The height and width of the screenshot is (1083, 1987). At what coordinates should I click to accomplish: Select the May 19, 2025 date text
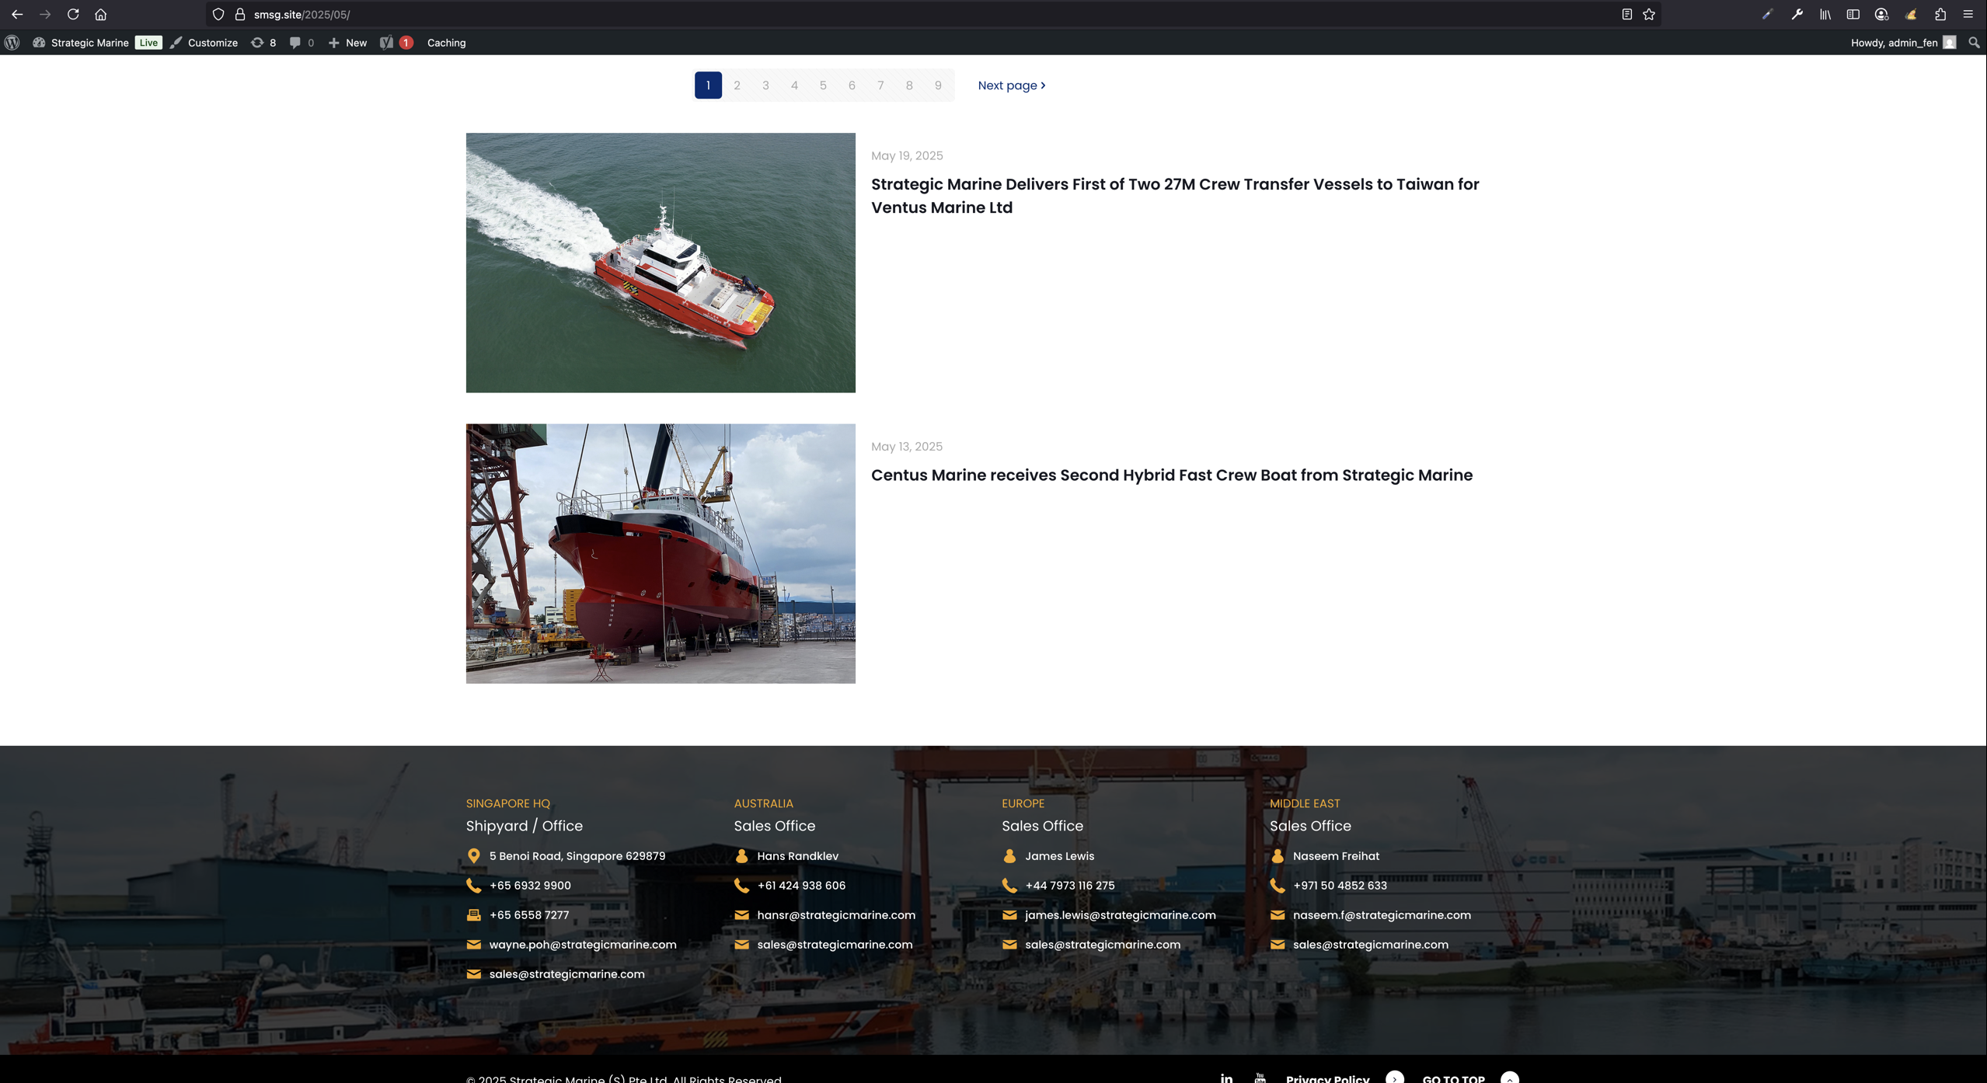907,156
